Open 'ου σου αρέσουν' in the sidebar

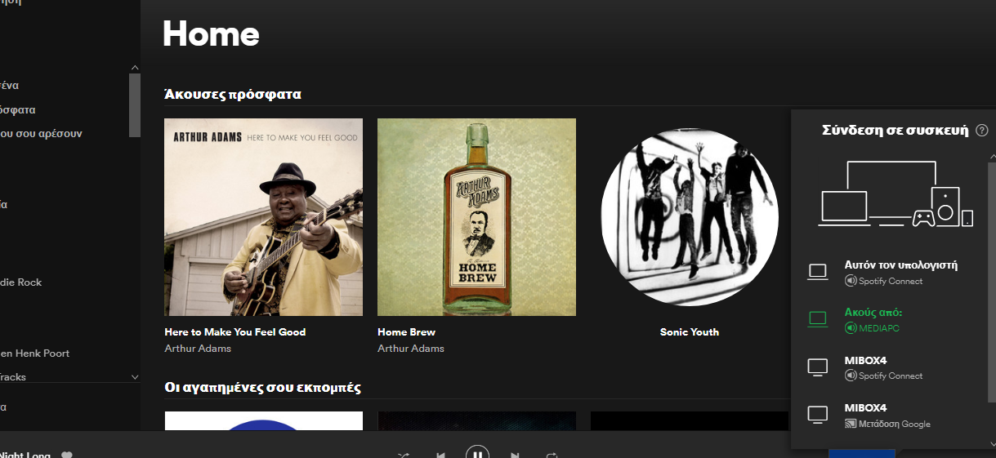click(41, 133)
